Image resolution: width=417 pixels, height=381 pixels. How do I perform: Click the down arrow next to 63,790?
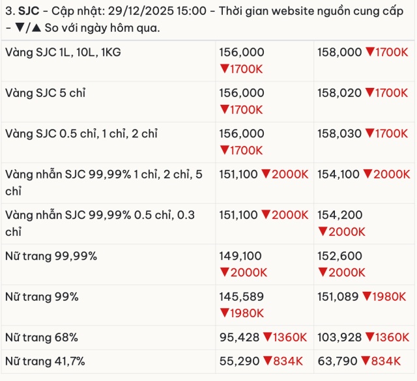click(365, 360)
